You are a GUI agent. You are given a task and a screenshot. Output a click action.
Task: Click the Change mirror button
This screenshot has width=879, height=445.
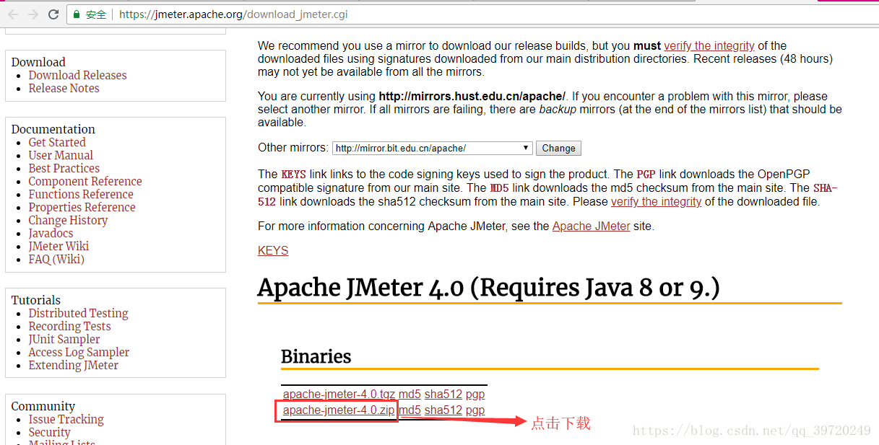coord(558,148)
